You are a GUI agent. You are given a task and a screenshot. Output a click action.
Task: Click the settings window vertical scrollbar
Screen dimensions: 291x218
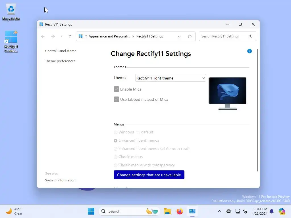point(257,110)
